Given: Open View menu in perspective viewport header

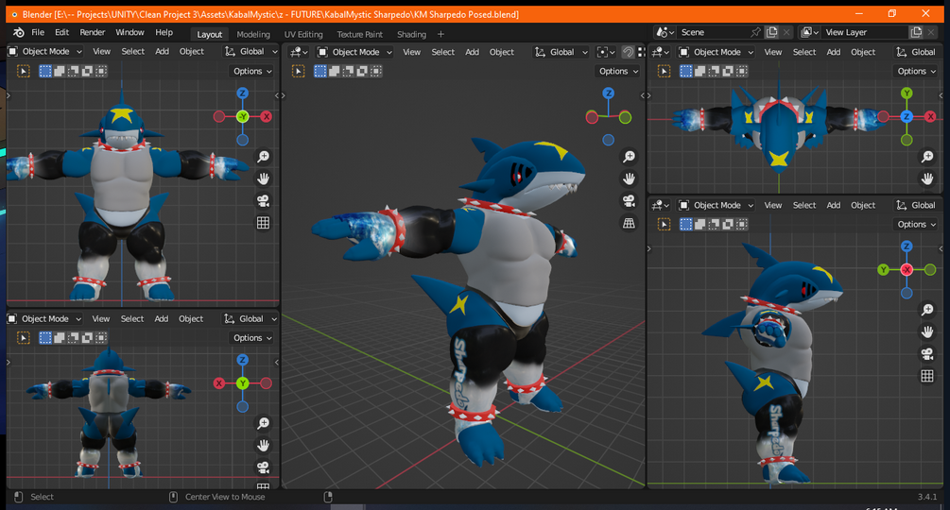Looking at the screenshot, I should point(411,52).
